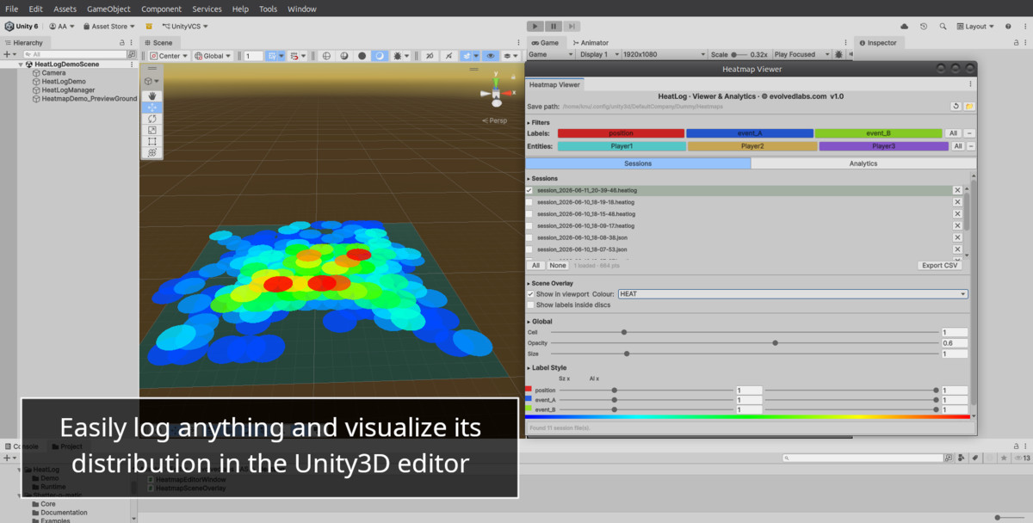Open the GameObject menu
This screenshot has height=523, width=1033.
(x=108, y=9)
